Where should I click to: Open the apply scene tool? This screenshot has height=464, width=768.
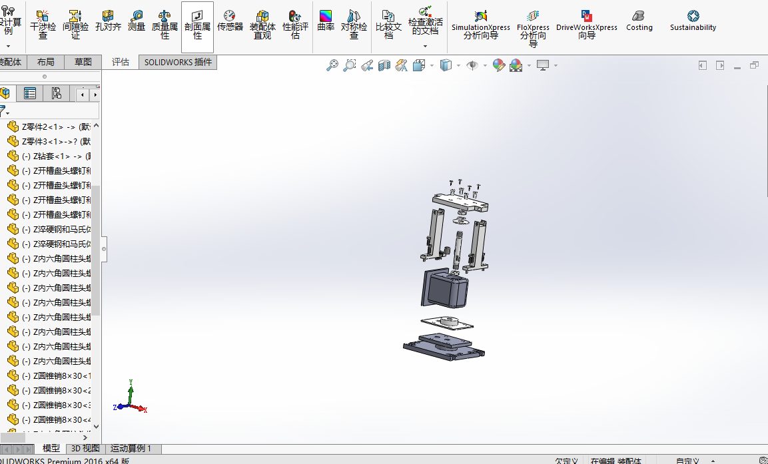click(516, 65)
